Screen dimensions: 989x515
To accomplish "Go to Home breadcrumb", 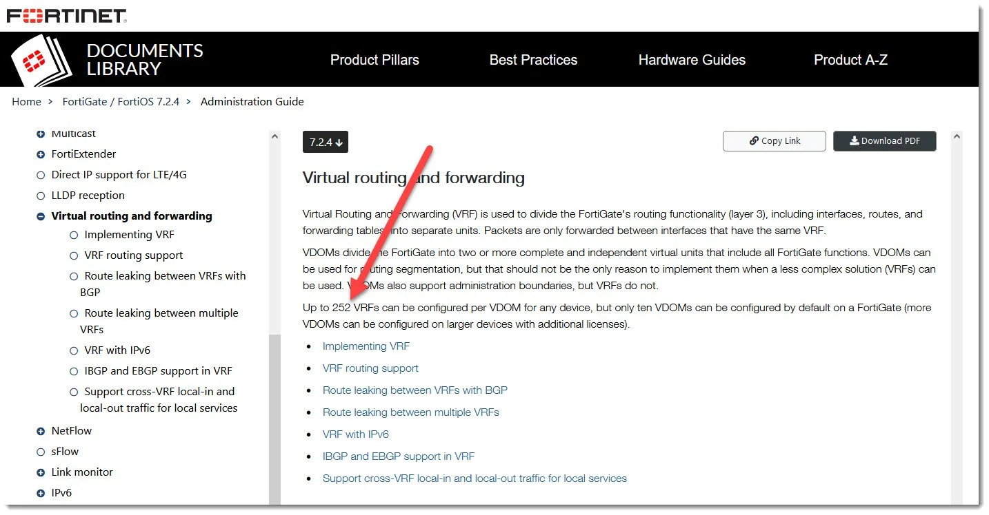I will 26,102.
